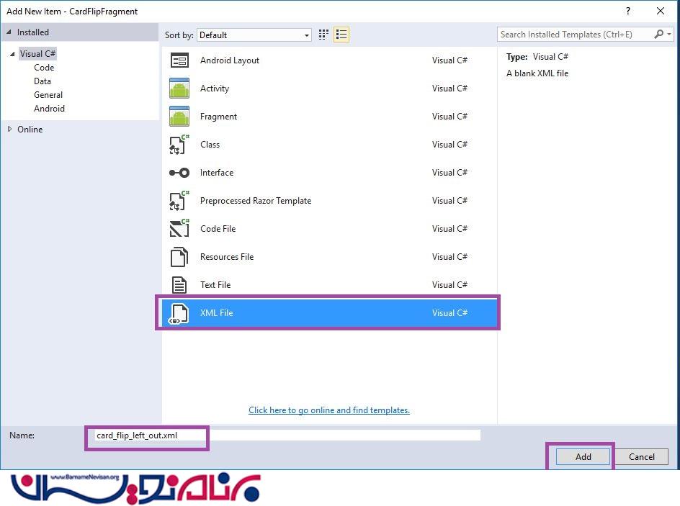Click the Add button
The height and width of the screenshot is (506, 680).
pyautogui.click(x=583, y=456)
